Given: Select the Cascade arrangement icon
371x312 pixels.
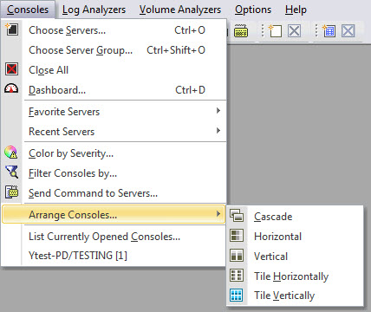Looking at the screenshot, I should coord(237,216).
